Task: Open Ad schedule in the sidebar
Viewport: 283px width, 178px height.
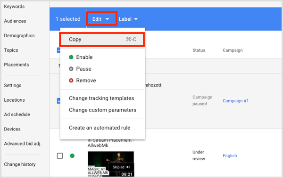Action: click(17, 114)
